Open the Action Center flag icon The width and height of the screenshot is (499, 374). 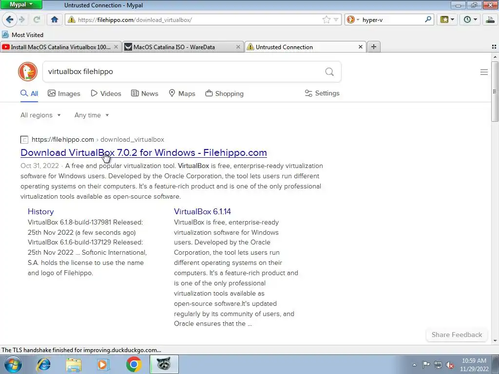pos(426,365)
